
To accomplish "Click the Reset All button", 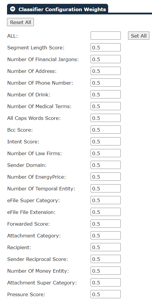I will coord(20,22).
